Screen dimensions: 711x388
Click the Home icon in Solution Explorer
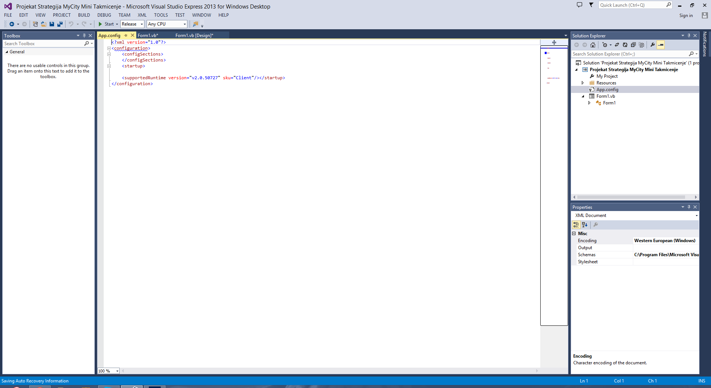593,45
